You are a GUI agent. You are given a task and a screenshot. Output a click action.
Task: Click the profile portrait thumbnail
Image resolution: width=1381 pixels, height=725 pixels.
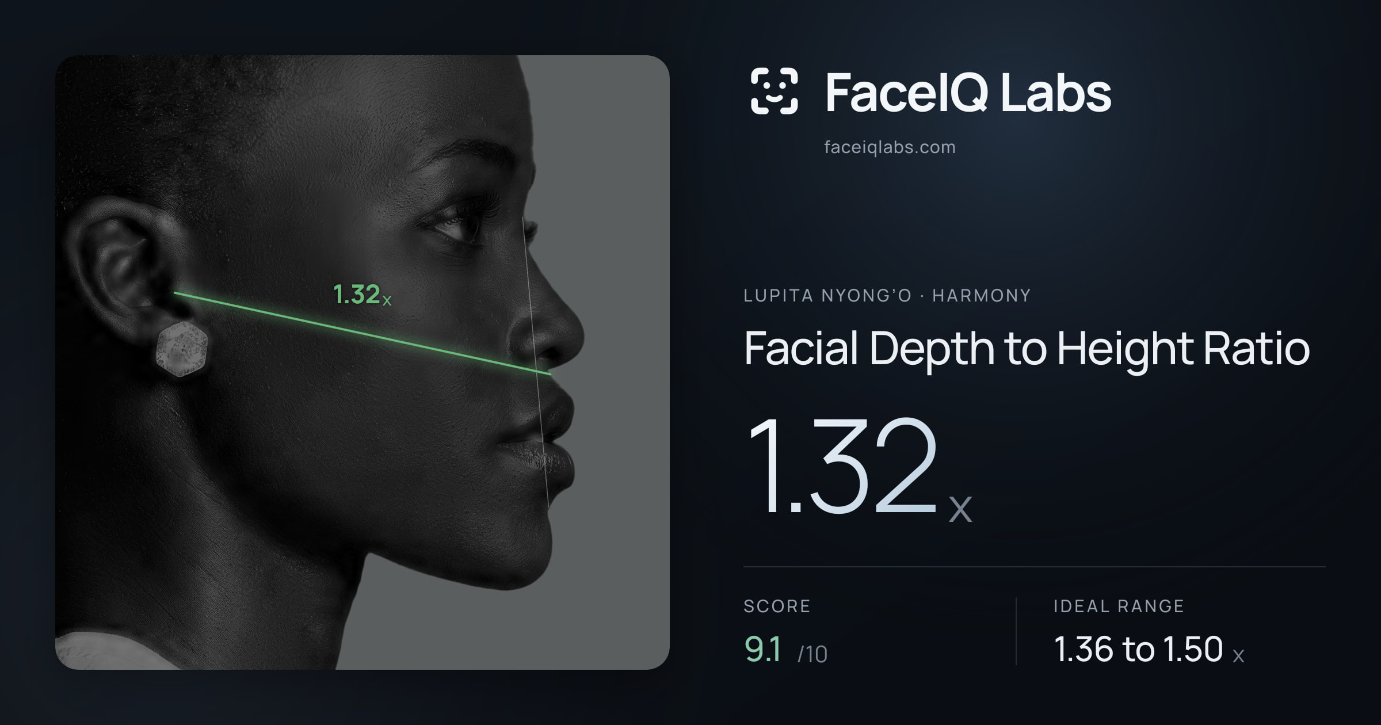(363, 362)
